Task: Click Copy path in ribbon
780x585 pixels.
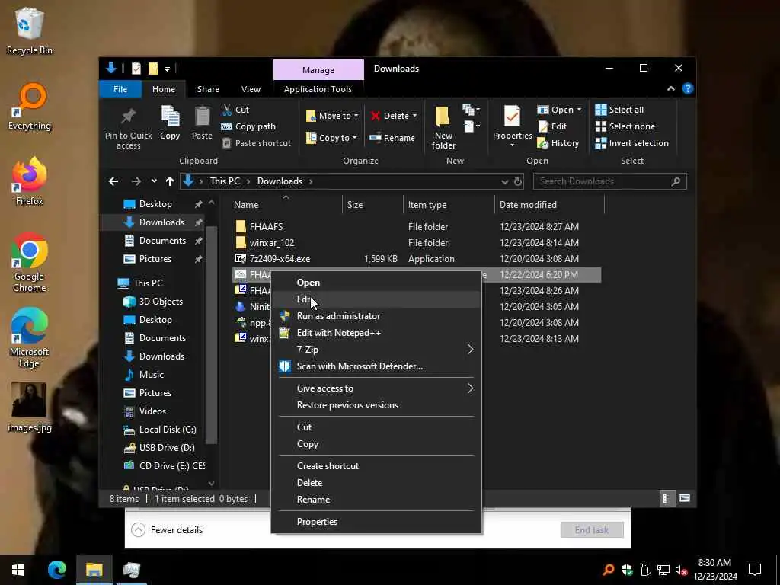Action: pyautogui.click(x=248, y=126)
